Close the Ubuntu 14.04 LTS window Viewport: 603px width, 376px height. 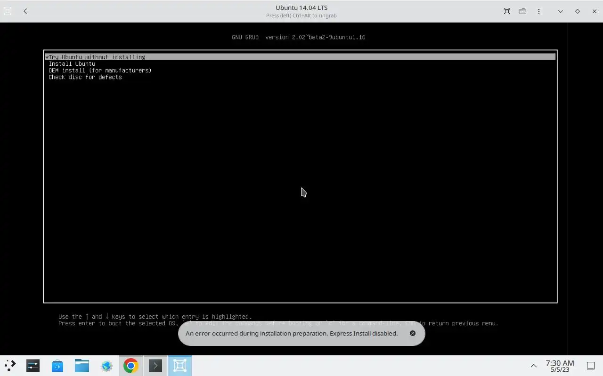pyautogui.click(x=595, y=11)
